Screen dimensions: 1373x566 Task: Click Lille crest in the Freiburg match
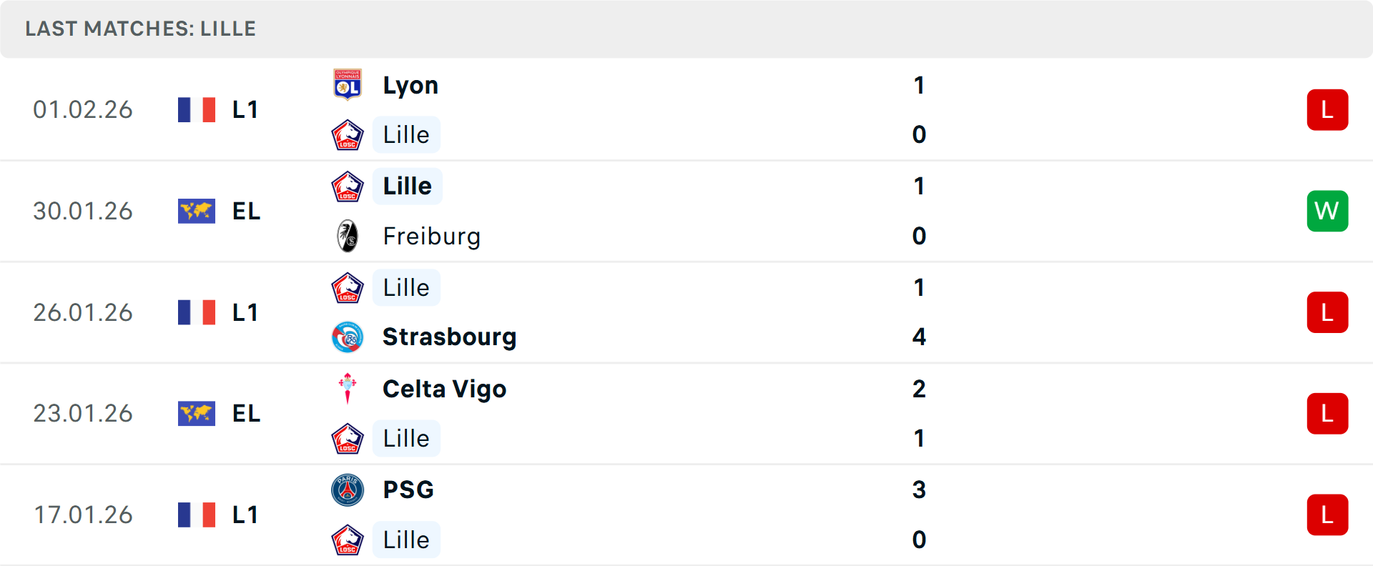click(348, 187)
